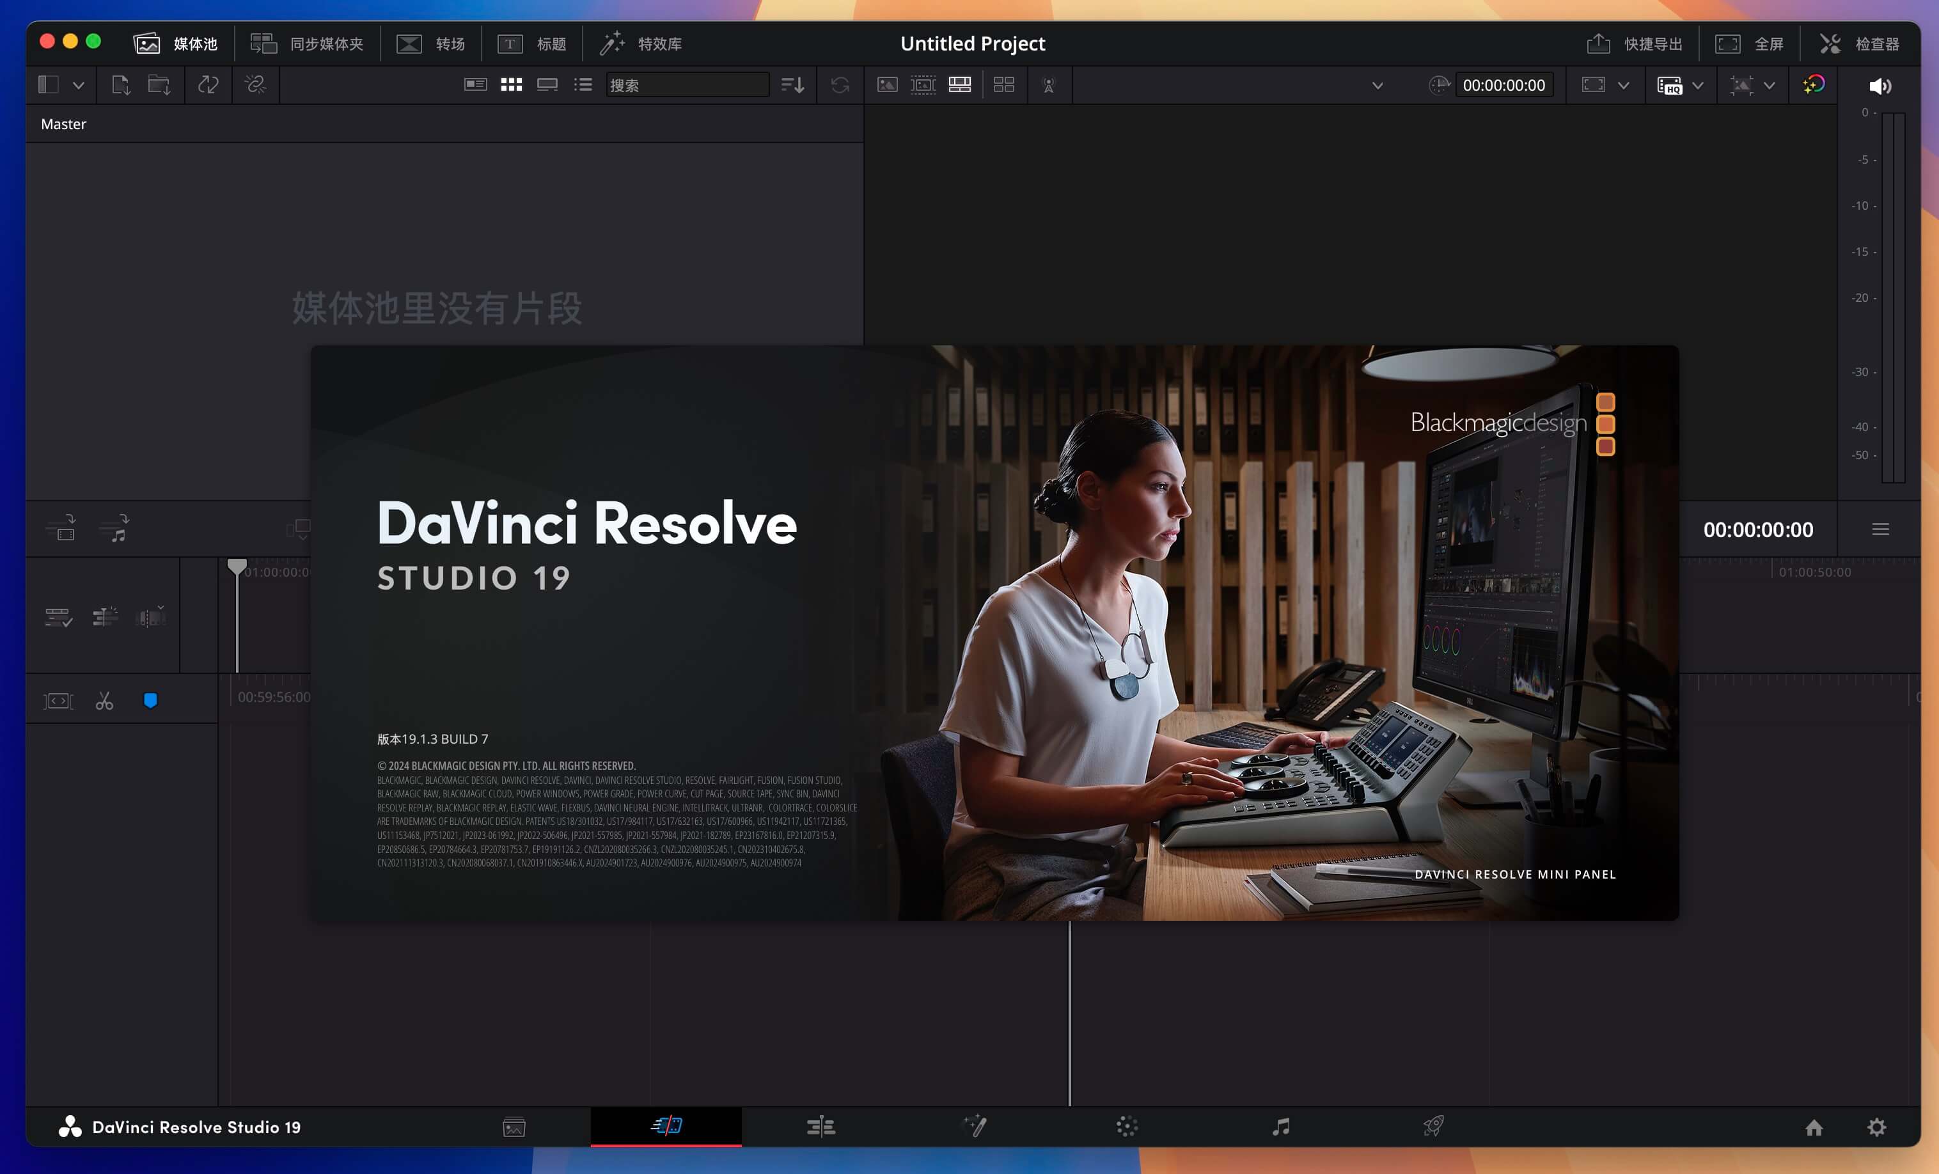Open the timeline hamburger options menu
This screenshot has height=1174, width=1939.
tap(1881, 529)
